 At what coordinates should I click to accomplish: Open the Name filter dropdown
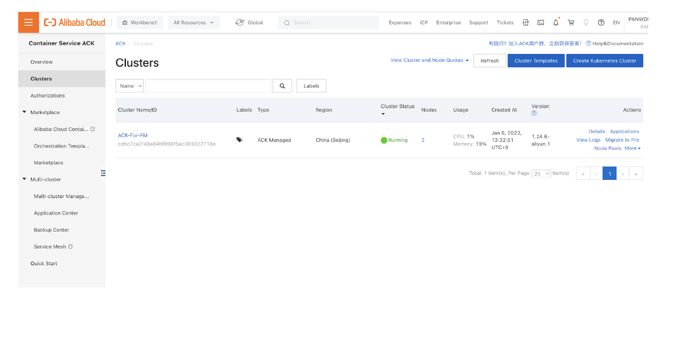pyautogui.click(x=129, y=86)
